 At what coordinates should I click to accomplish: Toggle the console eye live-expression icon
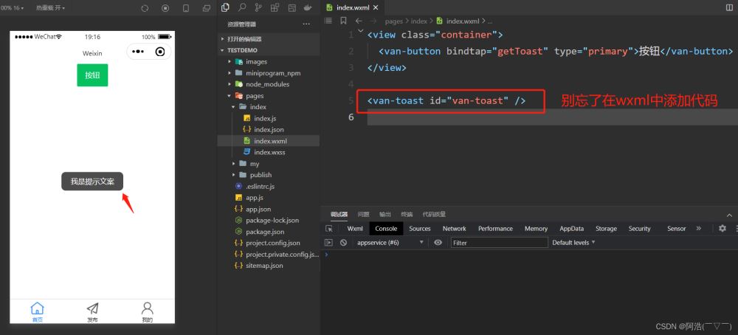[x=438, y=242]
